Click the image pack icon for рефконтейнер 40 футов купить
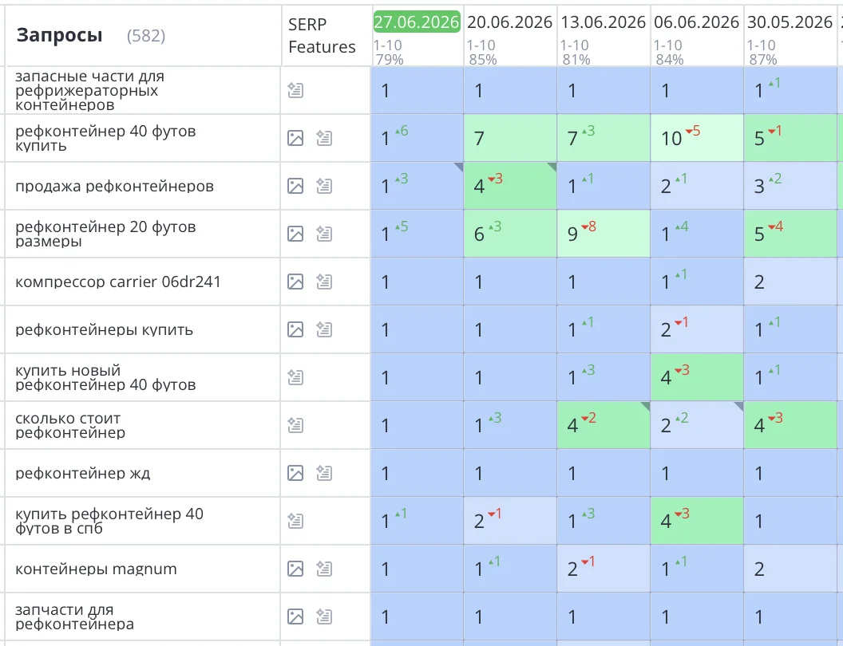Viewport: 843px width, 646px height. (x=295, y=138)
